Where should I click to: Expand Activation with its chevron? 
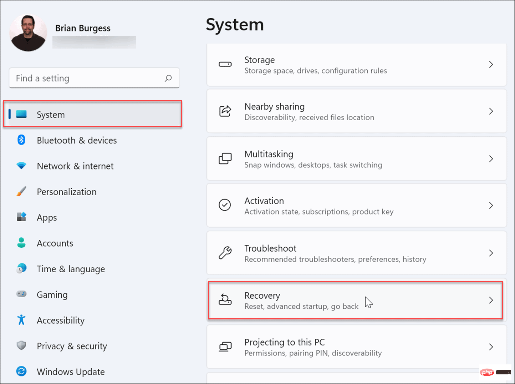click(x=491, y=206)
